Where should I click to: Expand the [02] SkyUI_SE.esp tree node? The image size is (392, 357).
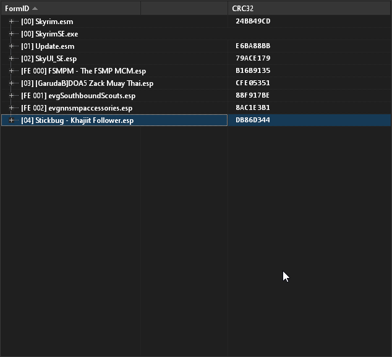(11, 59)
